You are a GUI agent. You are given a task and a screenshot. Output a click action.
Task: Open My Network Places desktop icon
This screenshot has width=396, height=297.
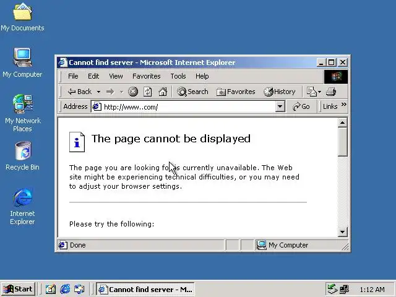pos(22,113)
